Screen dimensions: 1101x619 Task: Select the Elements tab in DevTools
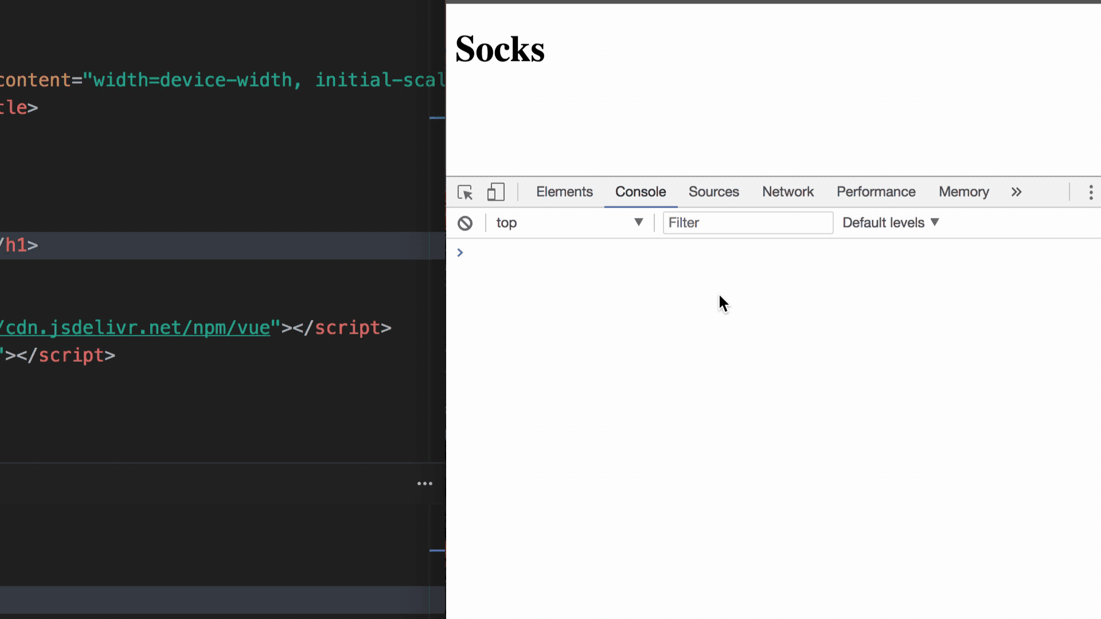[x=564, y=192]
